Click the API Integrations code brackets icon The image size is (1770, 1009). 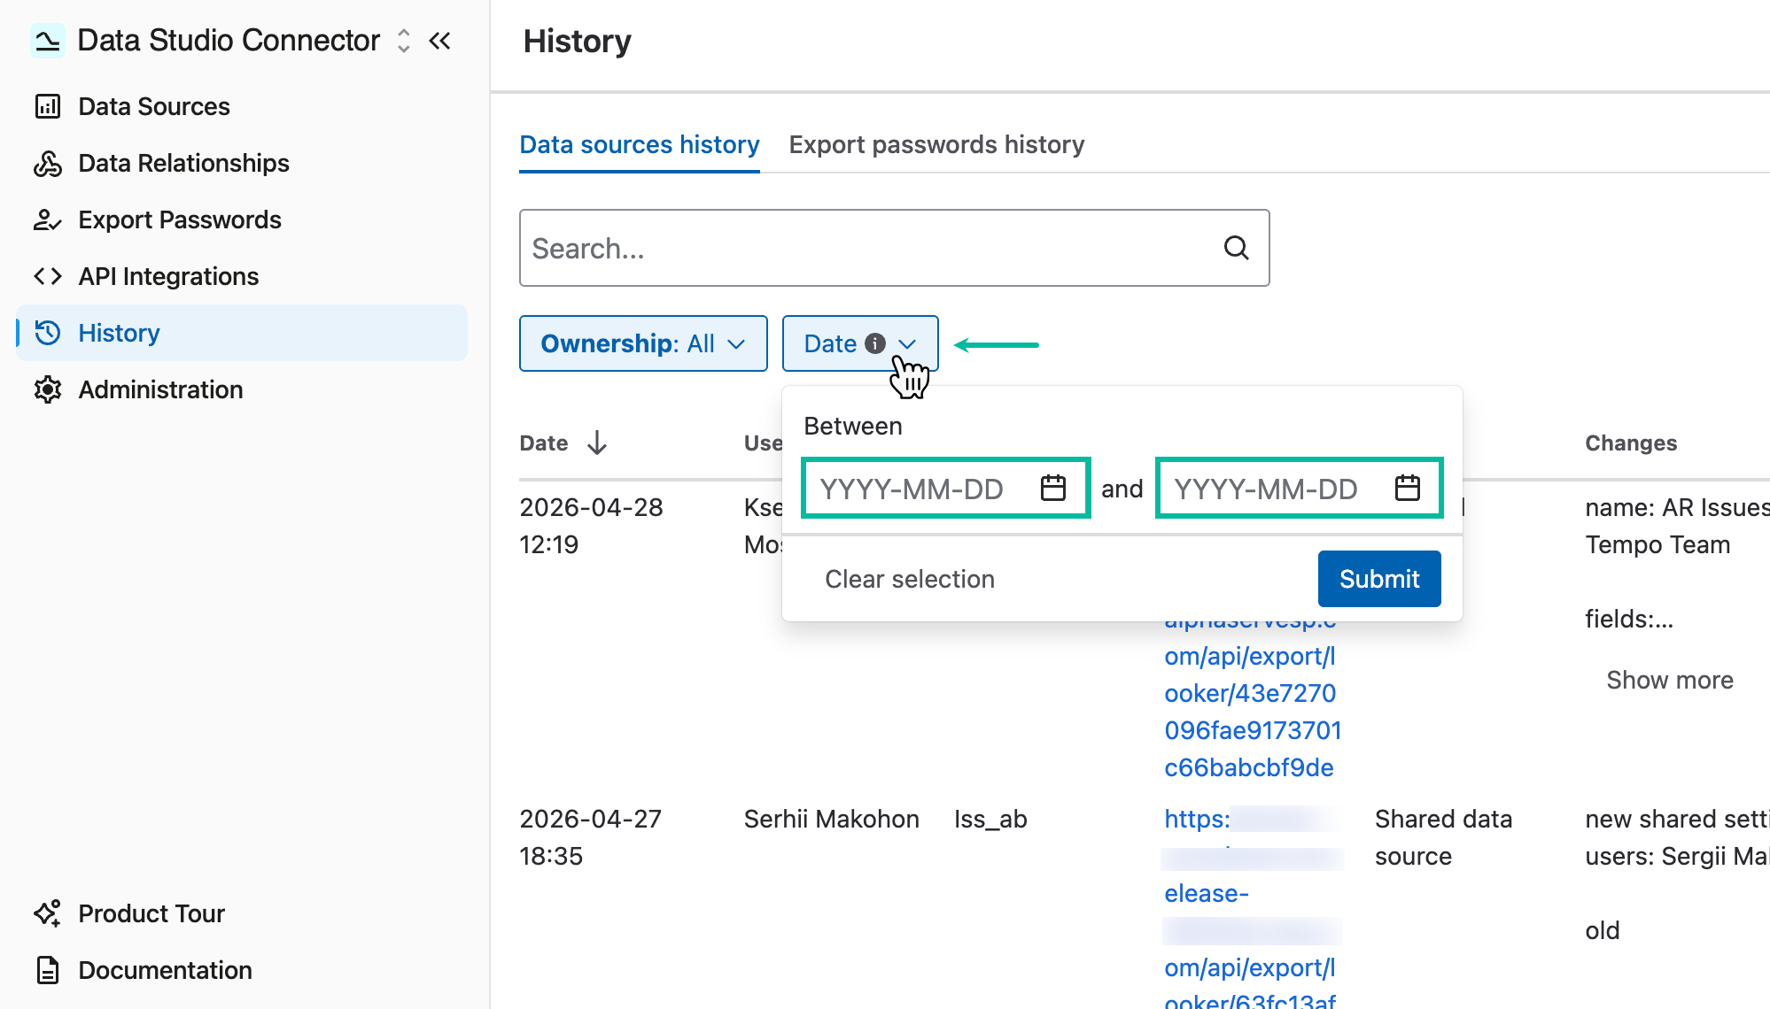(x=47, y=276)
